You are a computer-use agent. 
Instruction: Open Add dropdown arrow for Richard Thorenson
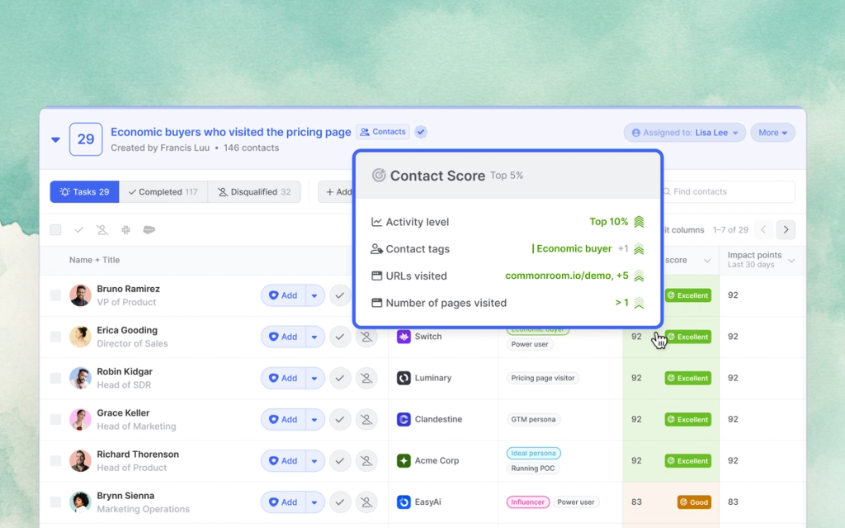point(314,460)
